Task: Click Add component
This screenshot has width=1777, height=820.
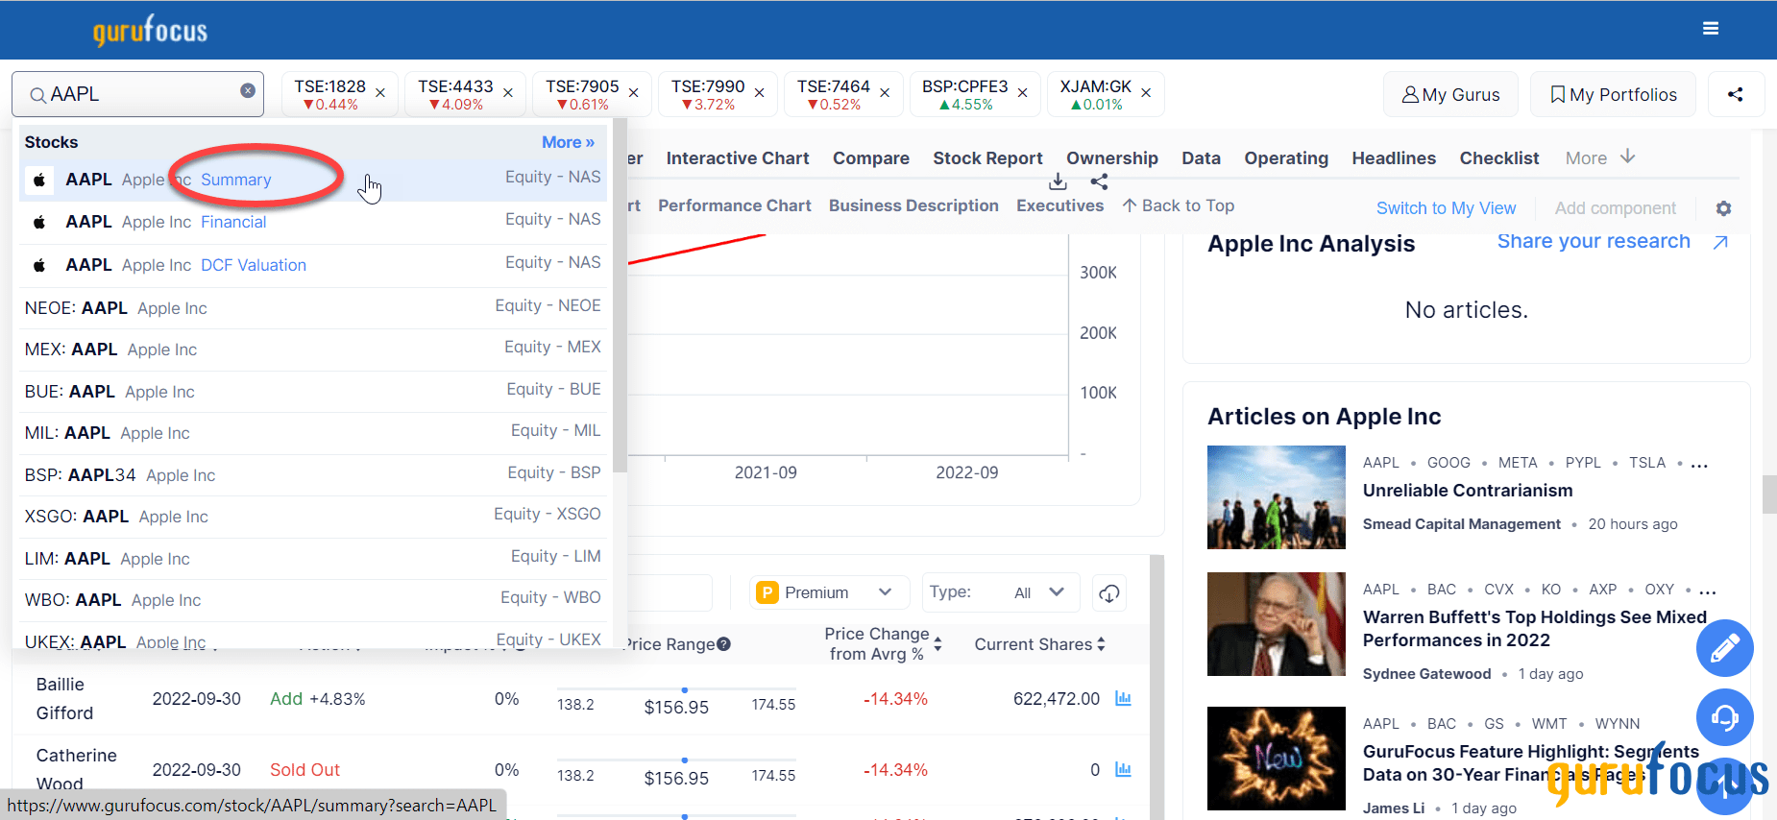Action: click(x=1616, y=208)
